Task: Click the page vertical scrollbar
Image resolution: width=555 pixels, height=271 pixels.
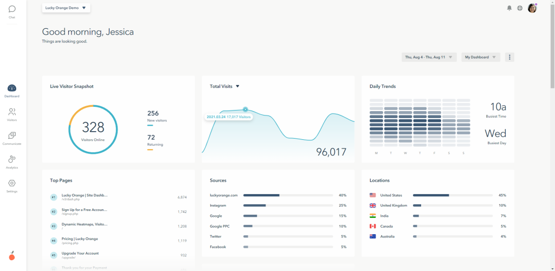Action: tap(552, 46)
